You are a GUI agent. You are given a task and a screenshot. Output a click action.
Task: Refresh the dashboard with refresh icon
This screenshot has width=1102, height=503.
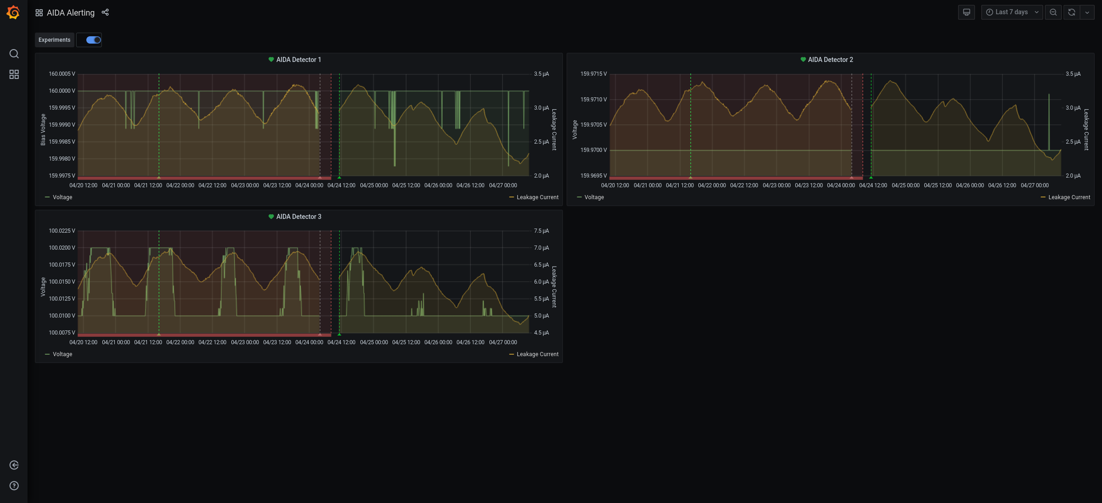pos(1072,12)
